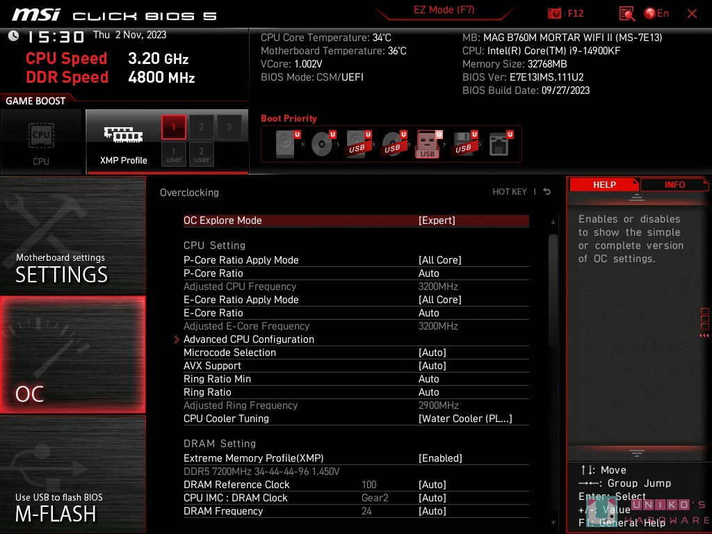Select the USB optical drive boot icon

[x=394, y=143]
